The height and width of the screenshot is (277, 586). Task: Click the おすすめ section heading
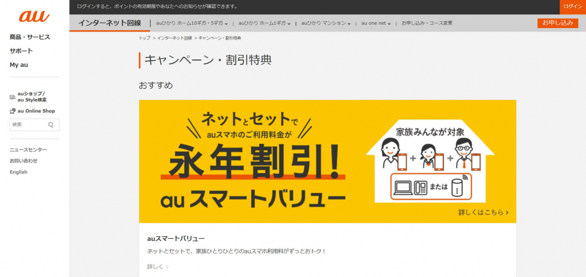pyautogui.click(x=156, y=85)
